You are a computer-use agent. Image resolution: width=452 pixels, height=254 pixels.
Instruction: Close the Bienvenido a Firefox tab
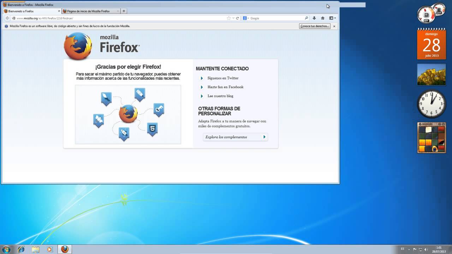pos(59,11)
